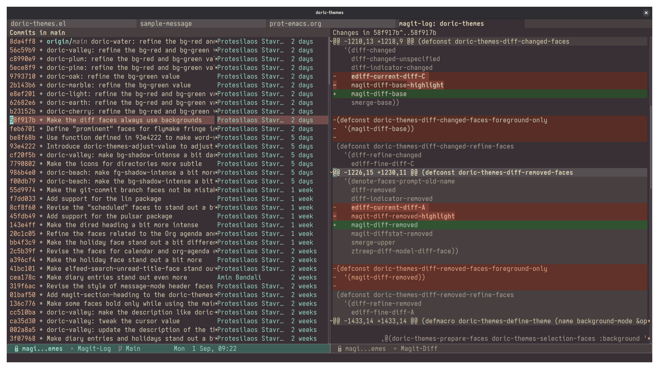
Task: Select commit 55d9974 git-commit branch row
Action: pyautogui.click(x=168, y=190)
